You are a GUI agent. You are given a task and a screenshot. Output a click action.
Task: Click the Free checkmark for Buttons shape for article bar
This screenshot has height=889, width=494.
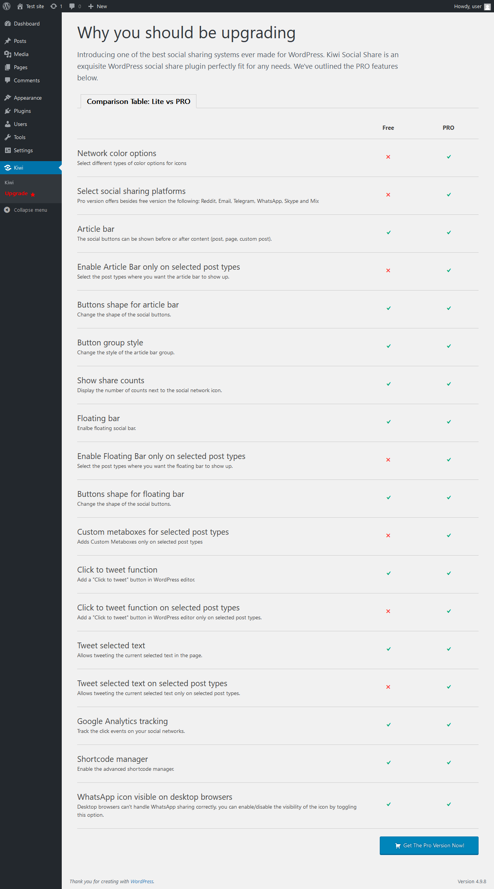coord(389,308)
